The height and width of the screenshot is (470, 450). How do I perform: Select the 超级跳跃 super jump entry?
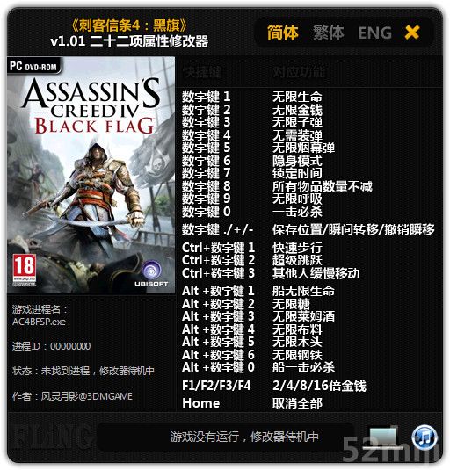click(x=297, y=260)
